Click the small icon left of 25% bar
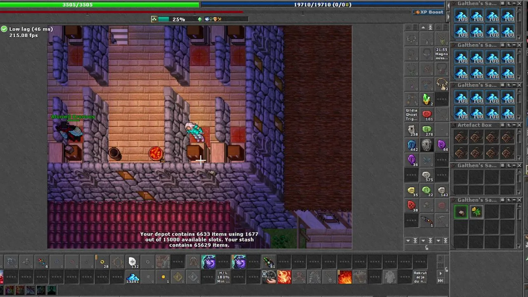Screen dimensions: 528x297 154,19
